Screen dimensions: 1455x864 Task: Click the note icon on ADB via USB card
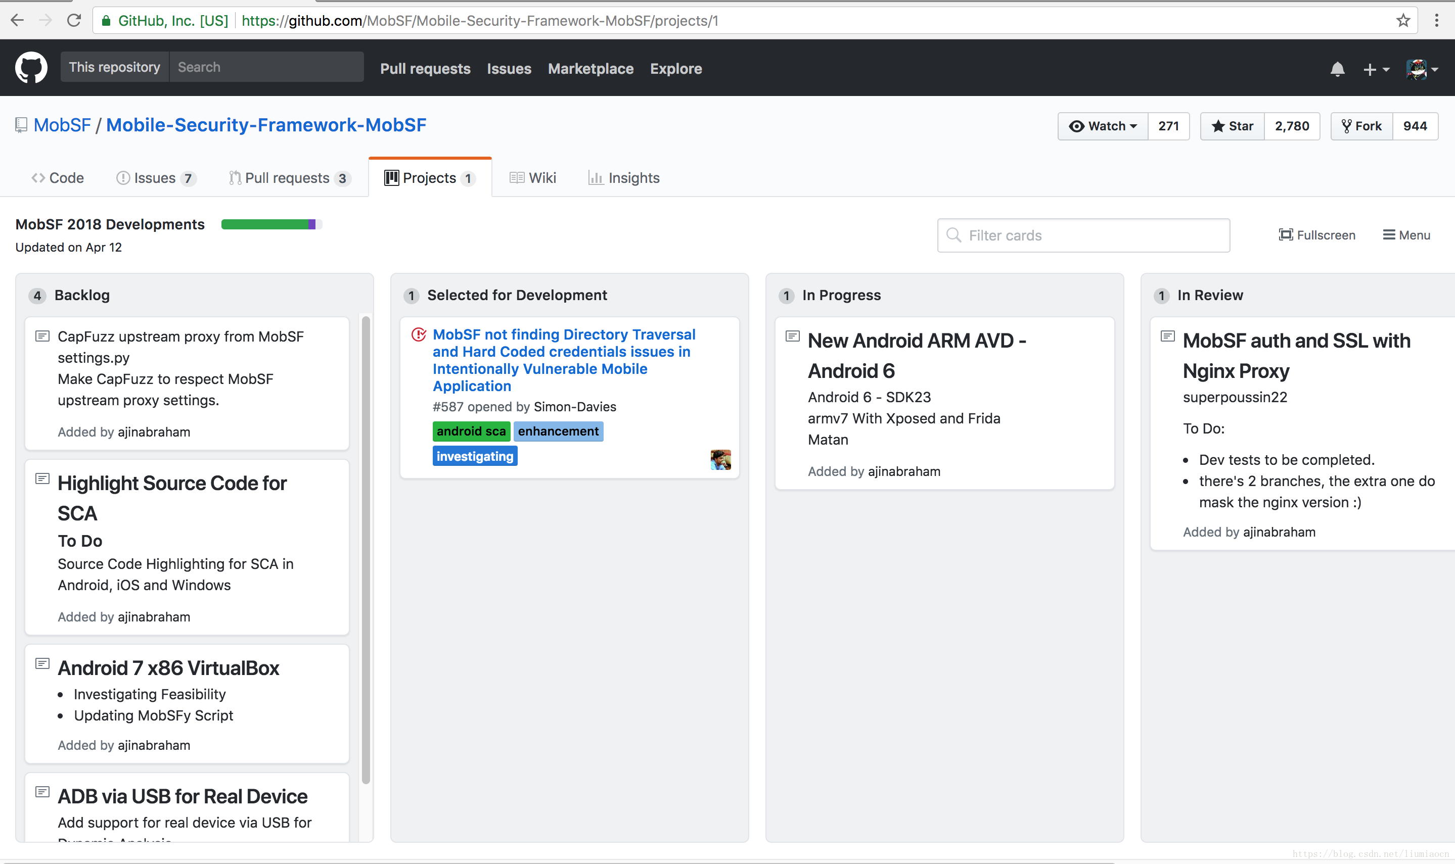point(42,792)
